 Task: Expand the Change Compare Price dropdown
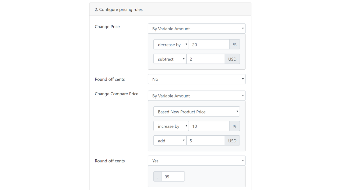197,96
